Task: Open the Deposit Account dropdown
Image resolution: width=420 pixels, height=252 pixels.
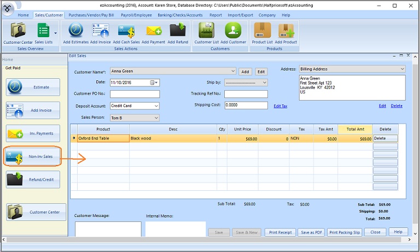Action: pos(156,106)
